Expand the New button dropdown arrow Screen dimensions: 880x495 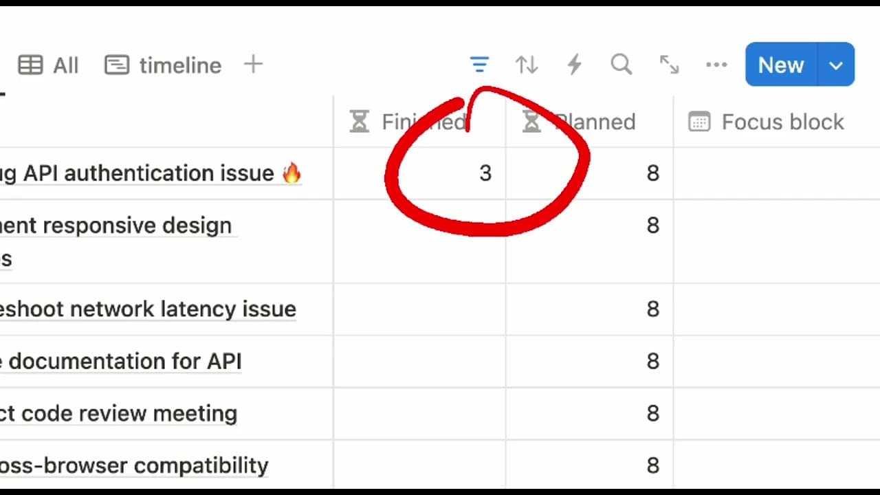click(836, 65)
